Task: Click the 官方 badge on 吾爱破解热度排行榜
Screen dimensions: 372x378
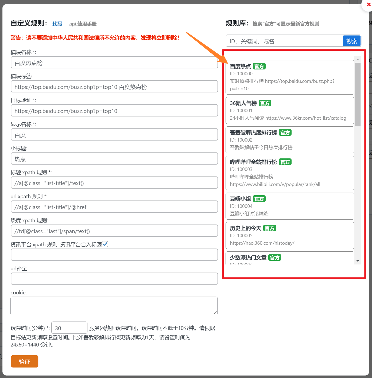Action: tap(285, 132)
